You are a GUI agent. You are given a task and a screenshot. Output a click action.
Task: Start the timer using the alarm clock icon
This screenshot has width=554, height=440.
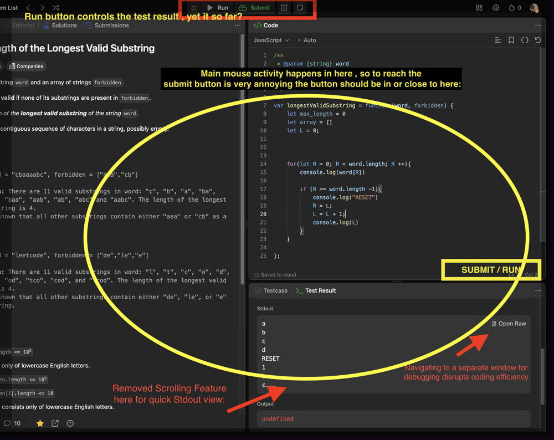tap(284, 8)
